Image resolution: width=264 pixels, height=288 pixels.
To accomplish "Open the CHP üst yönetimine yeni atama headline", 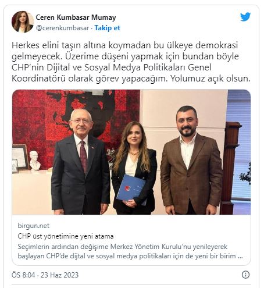I will coord(66,236).
